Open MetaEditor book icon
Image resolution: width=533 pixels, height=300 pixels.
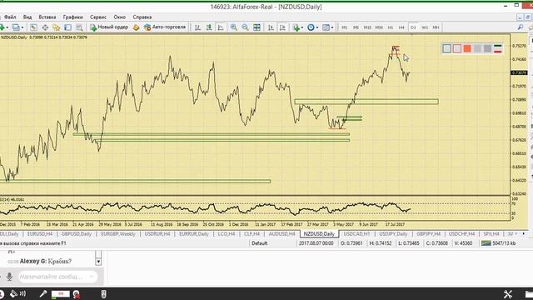136,27
